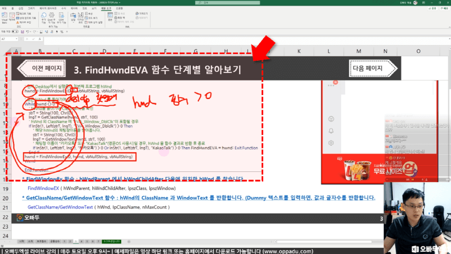Click Run Dialog (대화 상자 실행)
This screenshot has width=451, height=254.
[94, 22]
